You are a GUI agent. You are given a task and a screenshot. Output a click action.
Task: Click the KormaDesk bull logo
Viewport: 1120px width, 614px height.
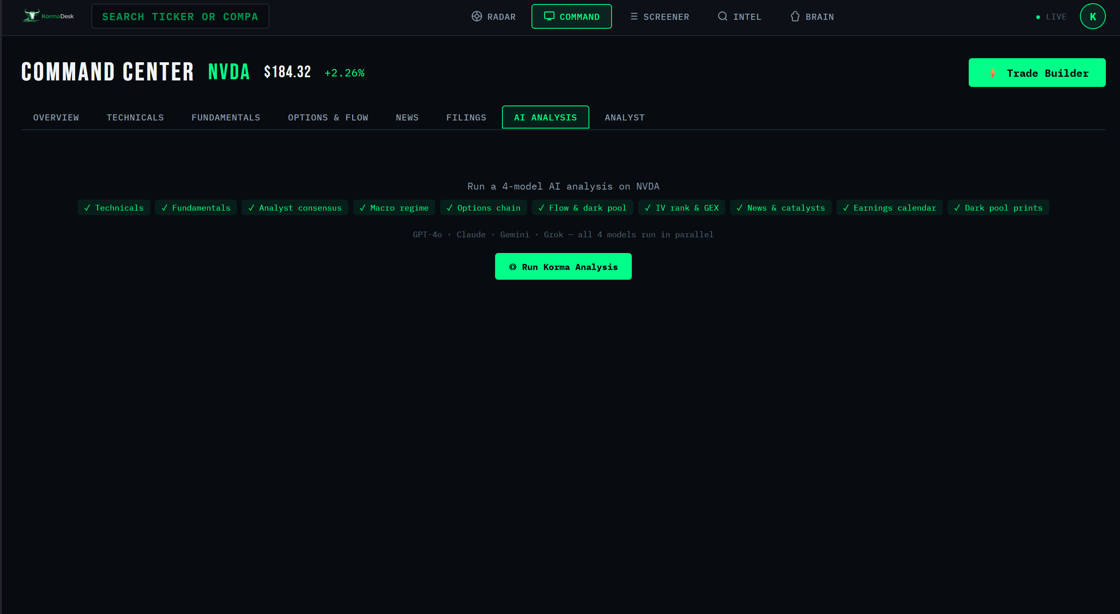point(31,16)
